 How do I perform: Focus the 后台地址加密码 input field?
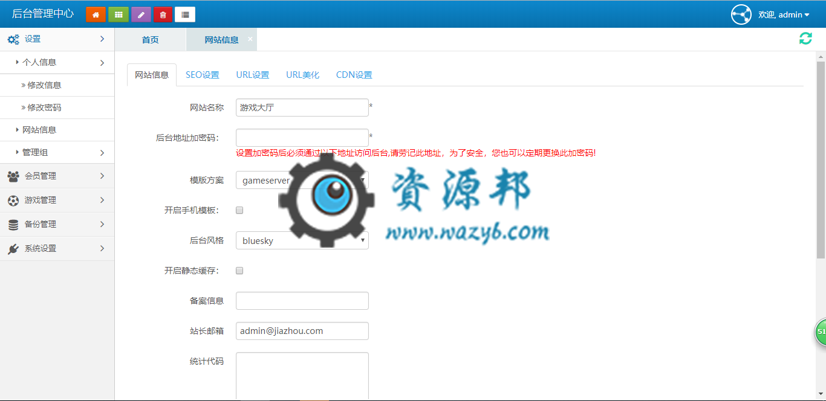tap(302, 138)
